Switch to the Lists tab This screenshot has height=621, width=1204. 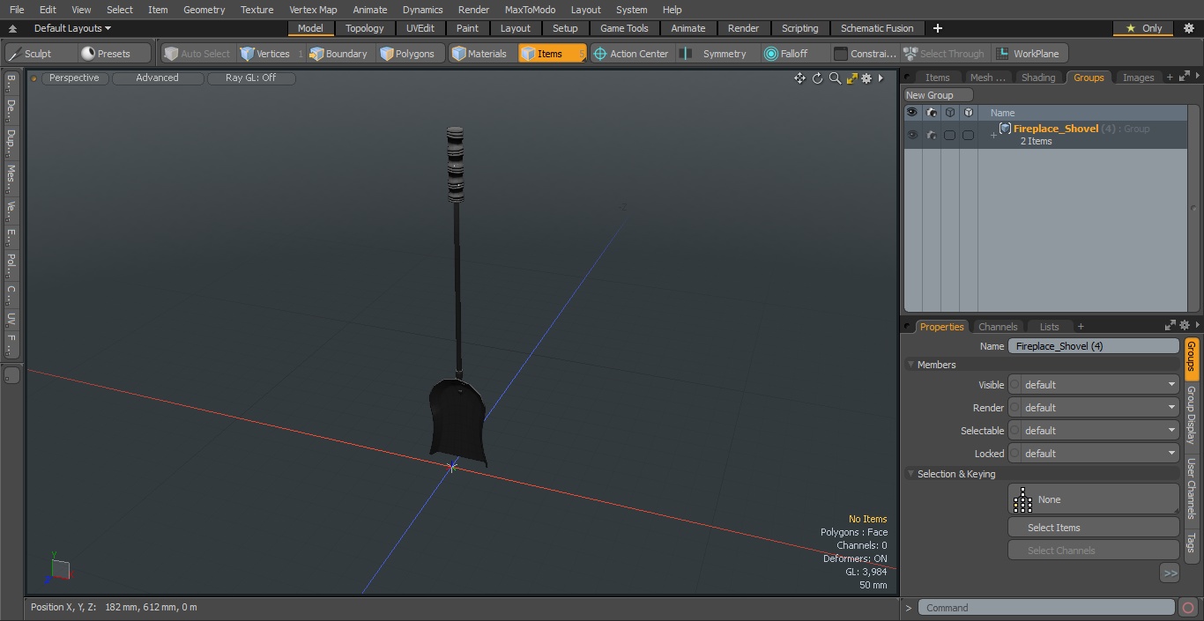click(x=1049, y=326)
